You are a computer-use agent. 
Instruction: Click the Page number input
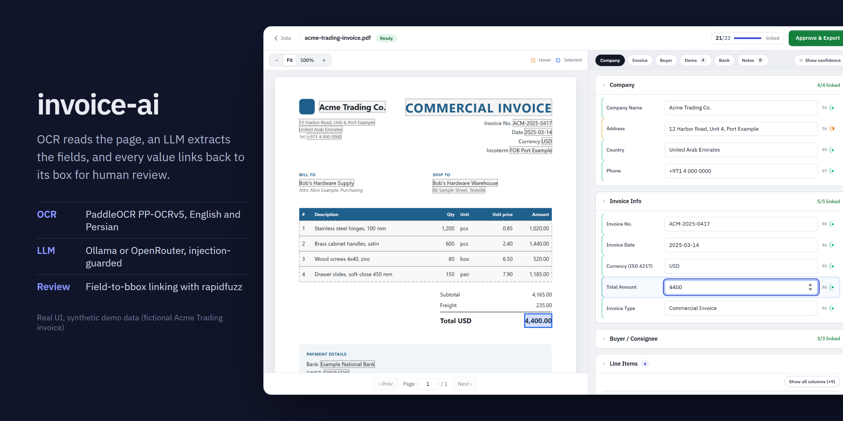pos(427,384)
